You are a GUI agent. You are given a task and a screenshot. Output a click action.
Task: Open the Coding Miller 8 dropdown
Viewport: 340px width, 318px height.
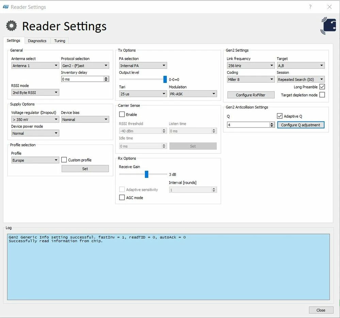[x=251, y=79]
